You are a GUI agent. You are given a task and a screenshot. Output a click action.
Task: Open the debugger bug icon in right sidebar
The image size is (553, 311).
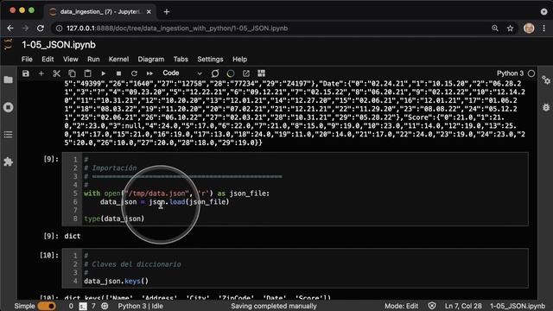coord(545,107)
